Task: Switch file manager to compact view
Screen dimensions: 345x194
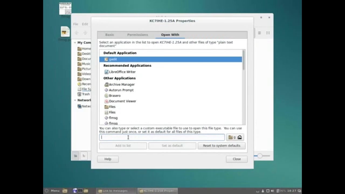Action: pos(268,33)
